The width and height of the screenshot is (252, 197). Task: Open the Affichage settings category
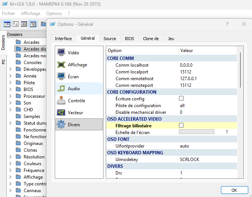pos(77,65)
